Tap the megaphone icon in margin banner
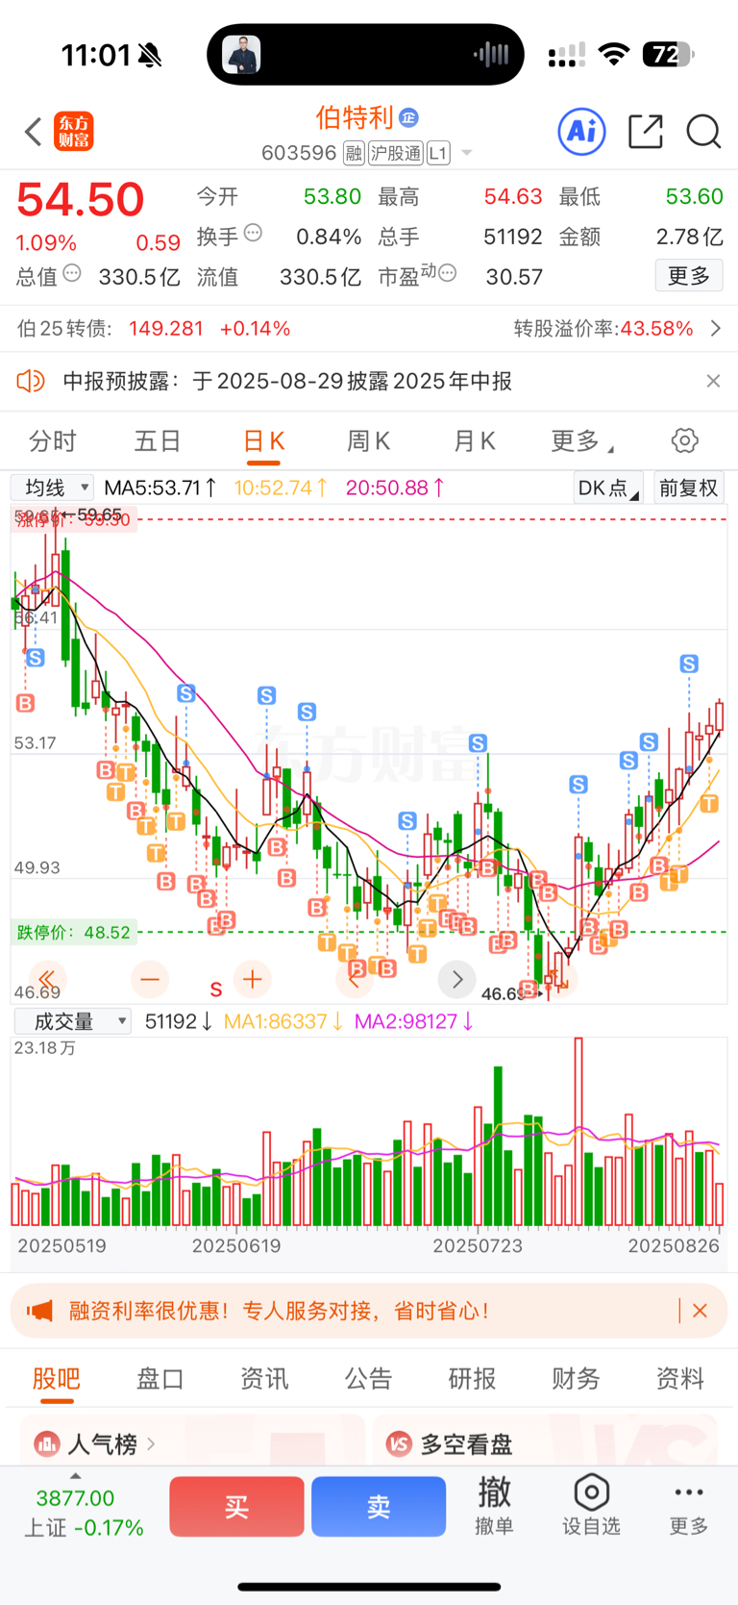 click(40, 1311)
